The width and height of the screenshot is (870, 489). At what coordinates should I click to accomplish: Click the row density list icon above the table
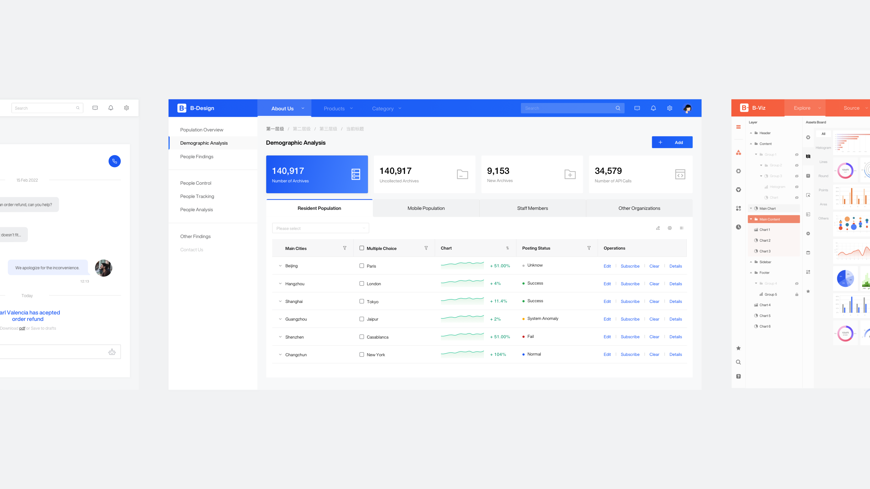tap(682, 228)
